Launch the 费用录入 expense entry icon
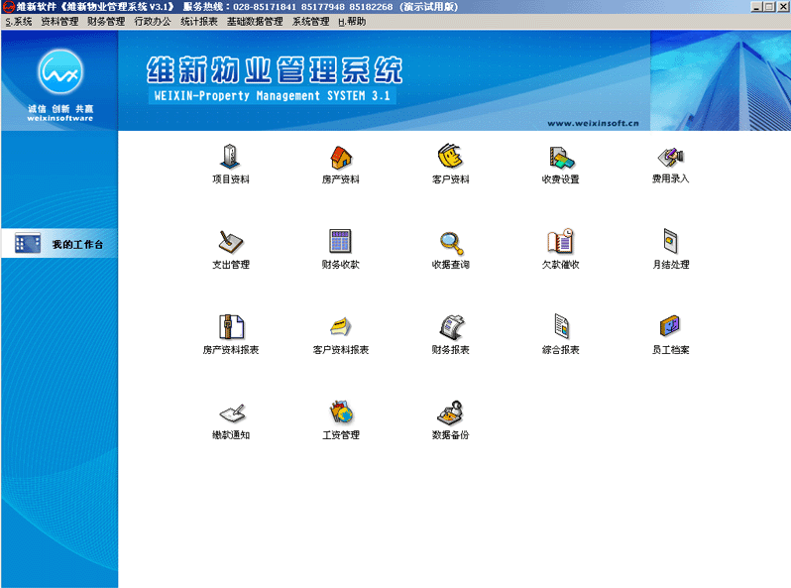This screenshot has width=791, height=588. click(670, 157)
